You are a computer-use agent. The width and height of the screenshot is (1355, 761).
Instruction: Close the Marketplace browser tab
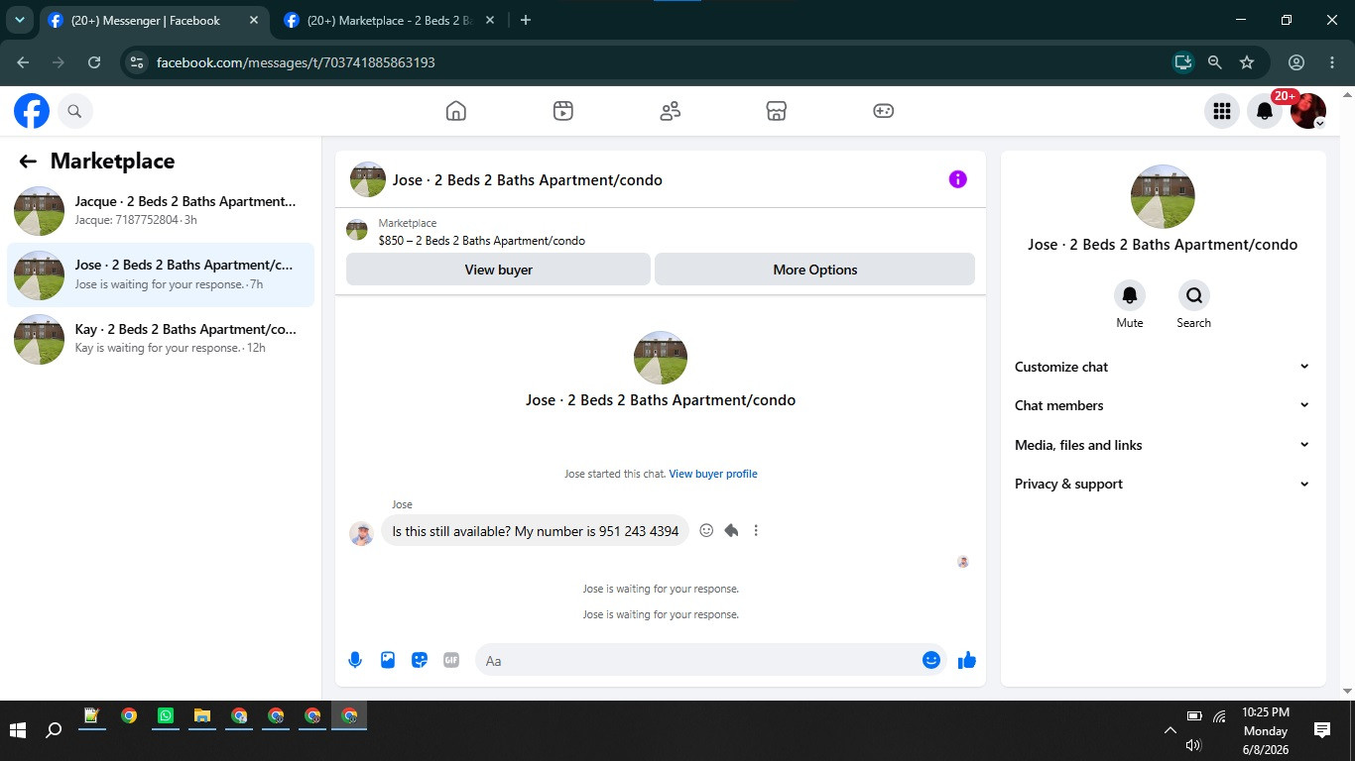(490, 20)
